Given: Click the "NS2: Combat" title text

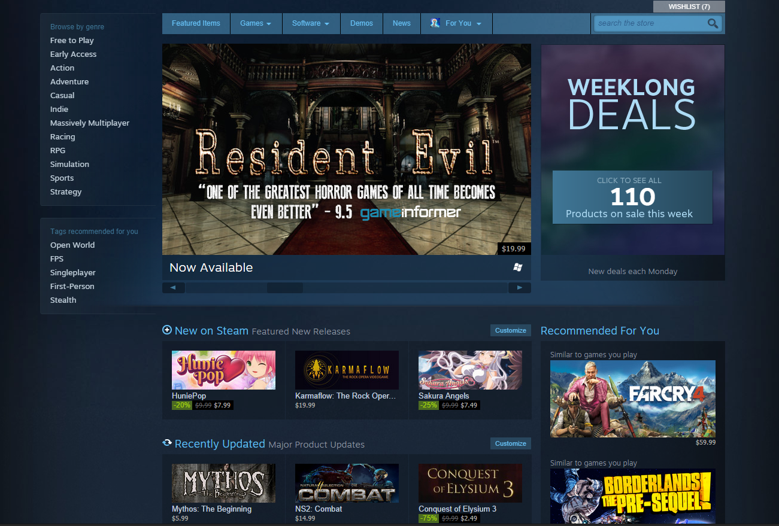Looking at the screenshot, I should click(x=319, y=509).
